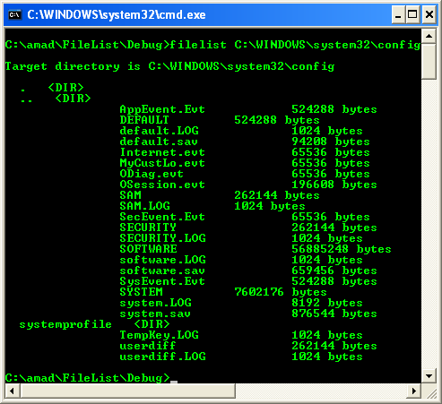Click the vertical scrollbar thumb

click(429, 62)
